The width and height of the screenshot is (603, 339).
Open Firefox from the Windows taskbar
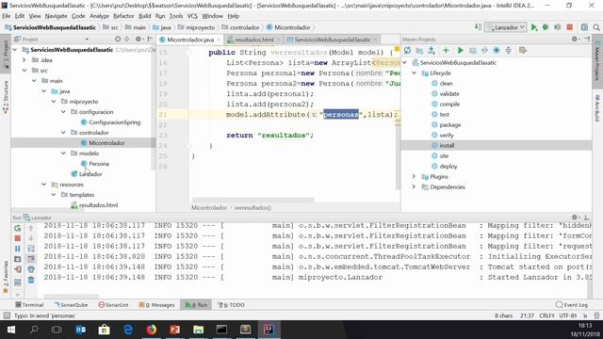pyautogui.click(x=151, y=330)
